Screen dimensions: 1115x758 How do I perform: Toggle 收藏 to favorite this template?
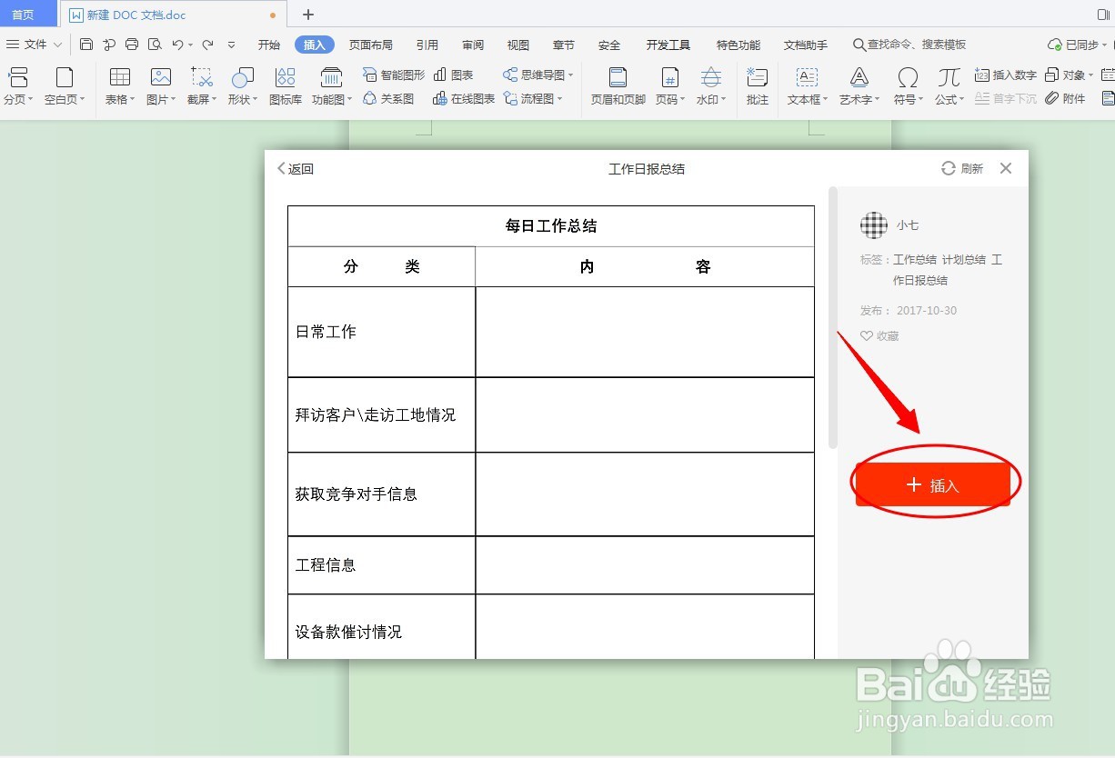click(x=879, y=335)
